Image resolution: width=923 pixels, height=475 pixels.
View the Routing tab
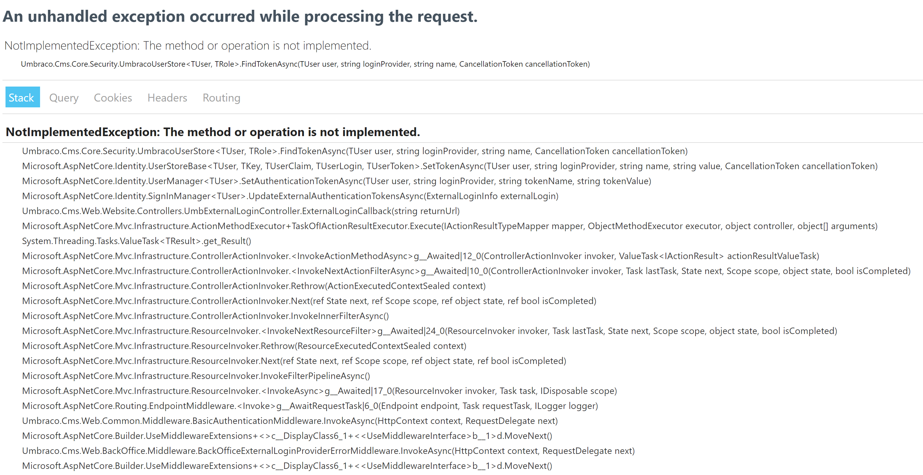point(221,98)
